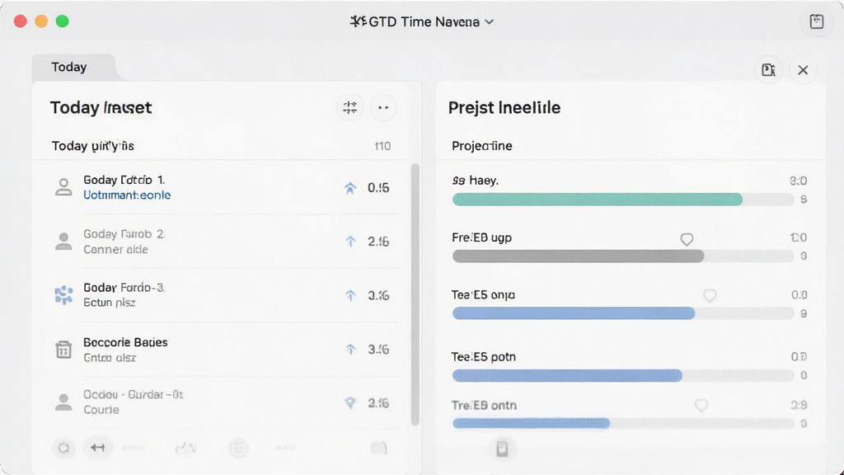Image resolution: width=844 pixels, height=475 pixels.
Task: Open the more options ellipsis in Today header
Action: (383, 108)
